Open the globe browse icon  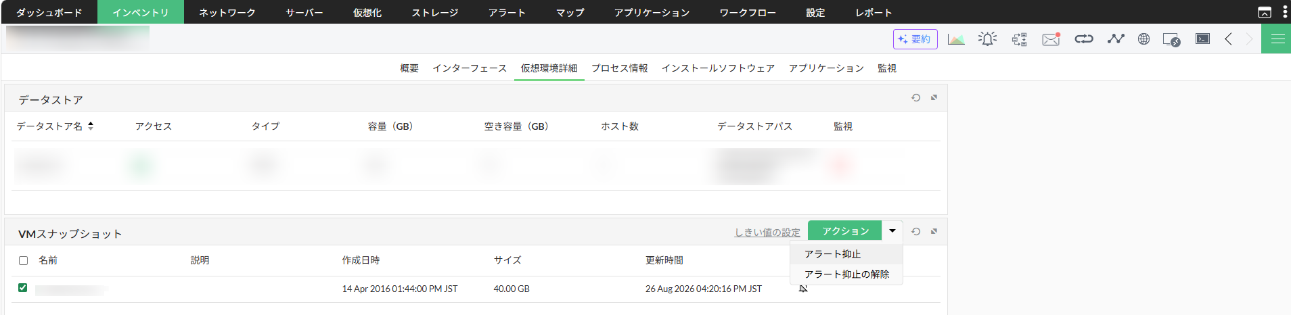click(x=1143, y=39)
